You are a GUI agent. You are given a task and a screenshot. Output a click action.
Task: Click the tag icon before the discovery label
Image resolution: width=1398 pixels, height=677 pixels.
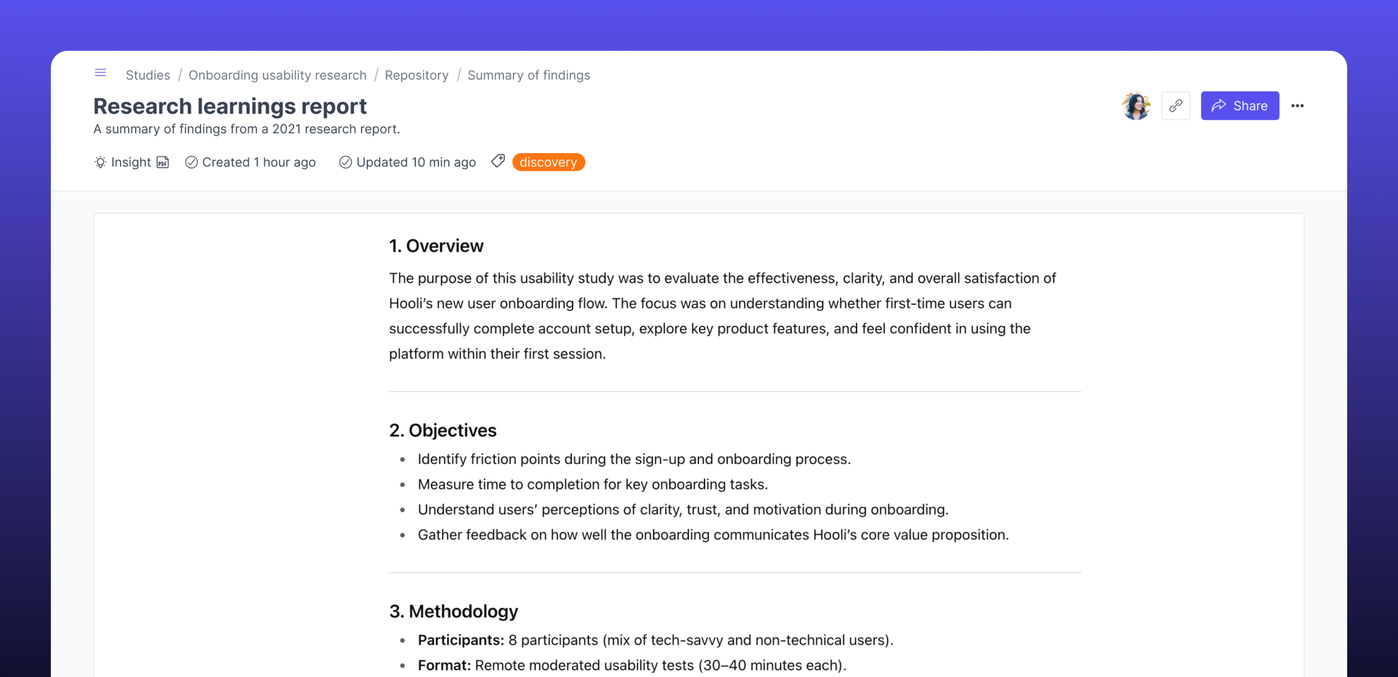click(498, 161)
